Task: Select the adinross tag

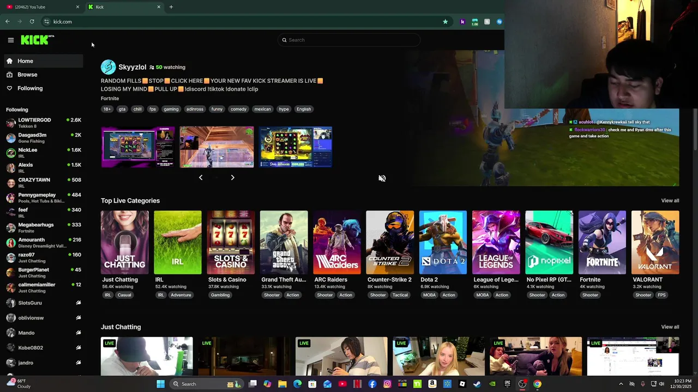Action: (195, 109)
